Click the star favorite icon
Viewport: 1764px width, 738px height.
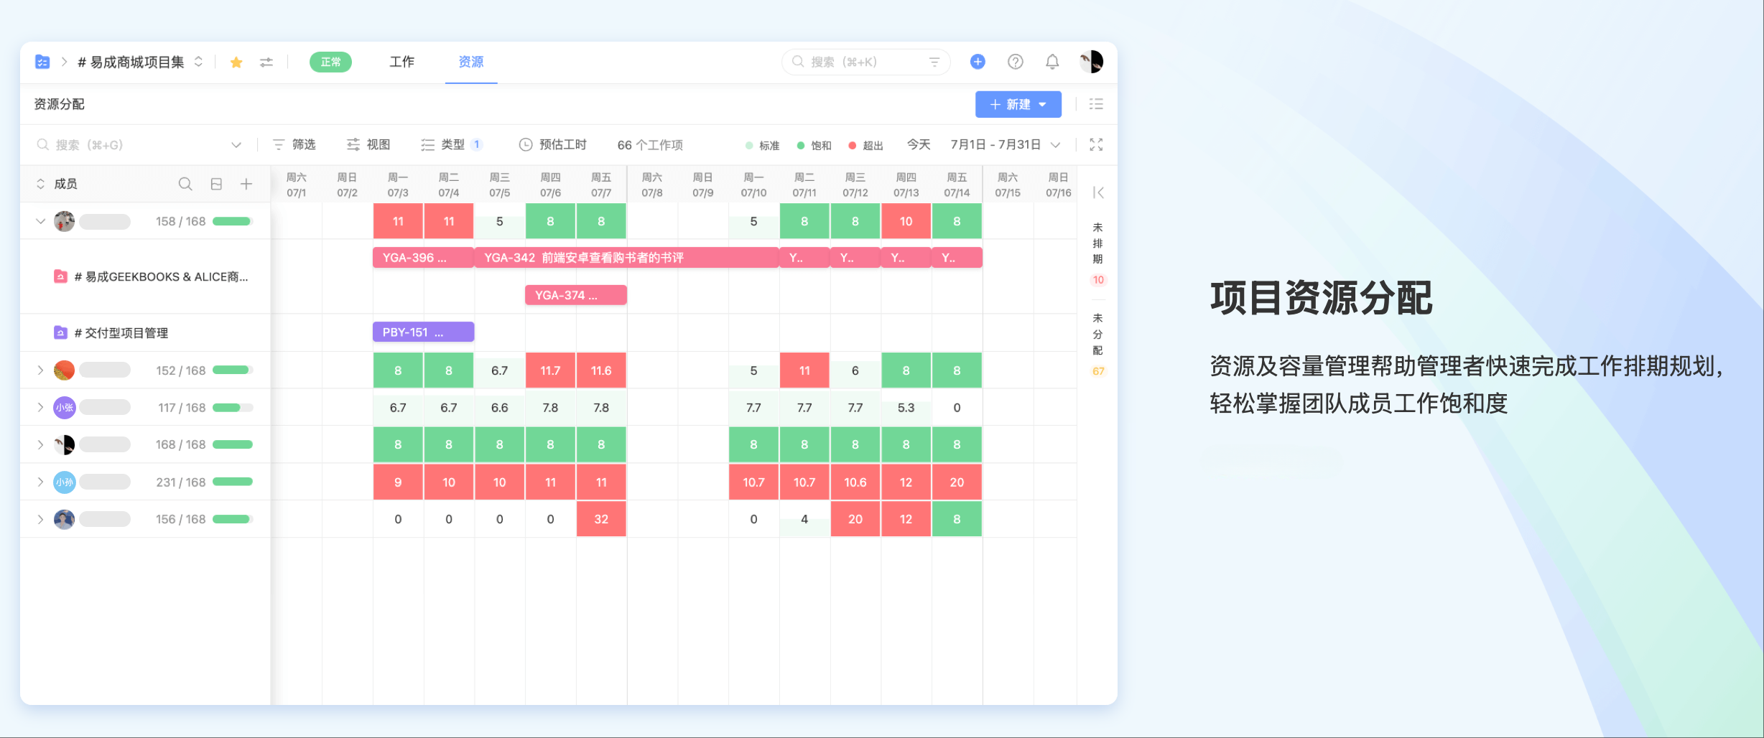click(236, 62)
